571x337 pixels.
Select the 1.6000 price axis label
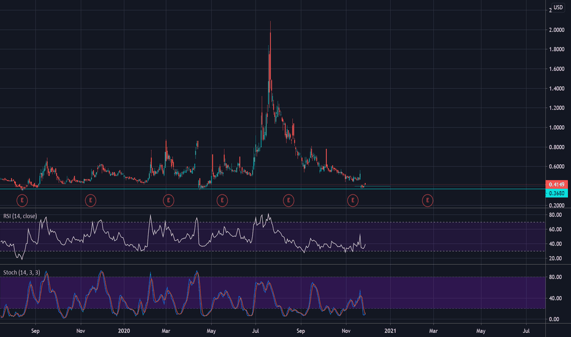[557, 69]
